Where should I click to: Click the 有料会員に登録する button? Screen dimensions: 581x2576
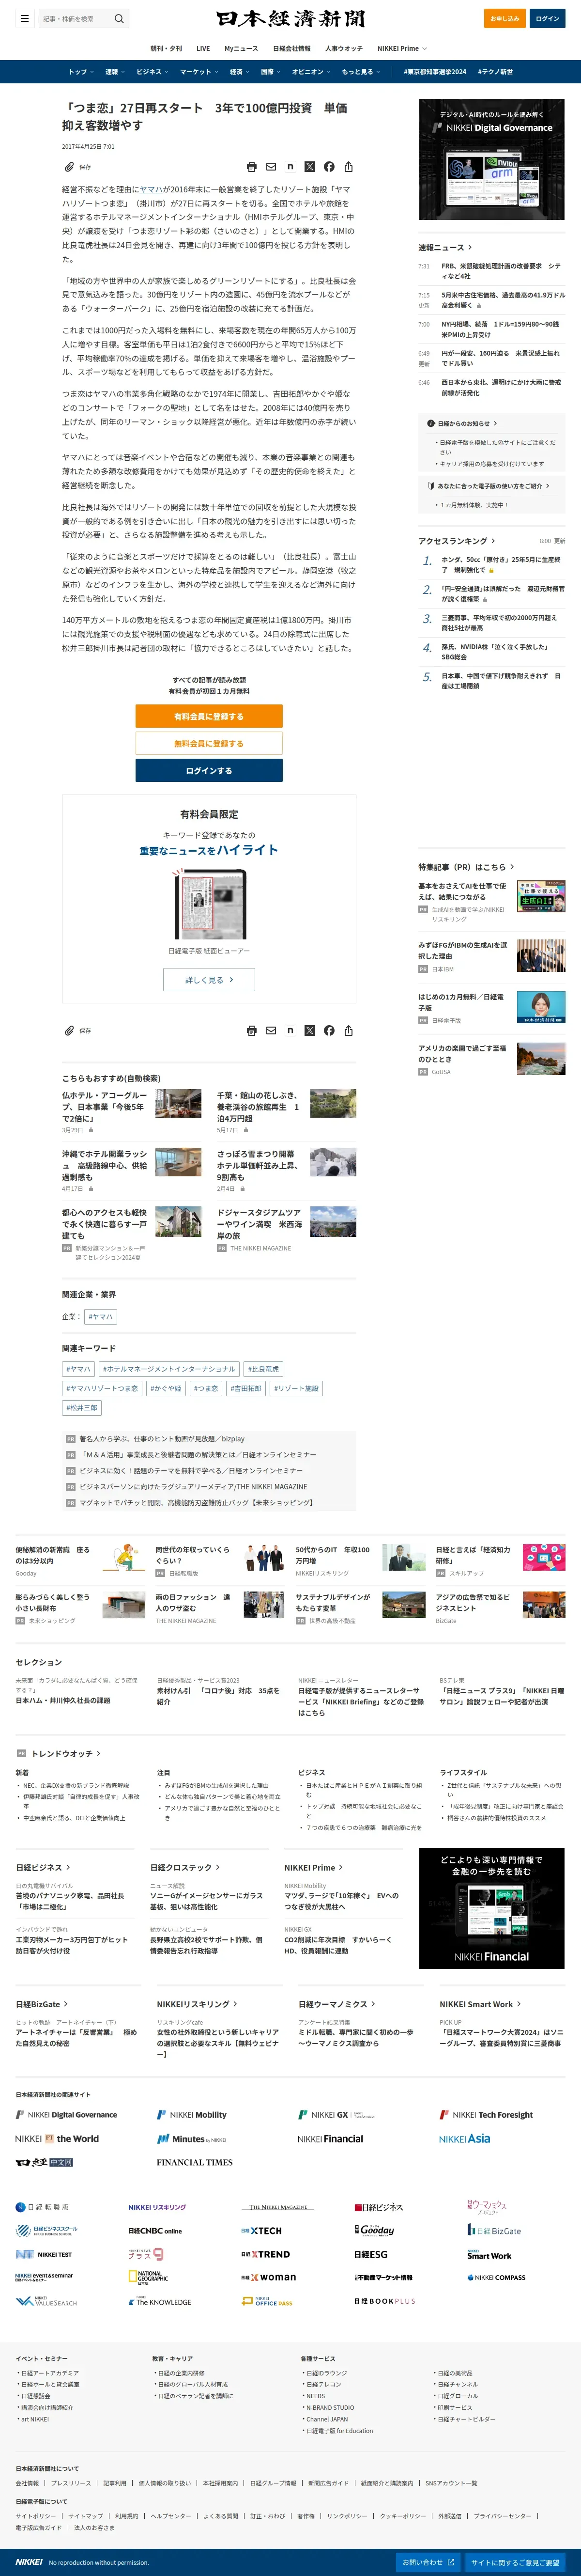click(209, 716)
